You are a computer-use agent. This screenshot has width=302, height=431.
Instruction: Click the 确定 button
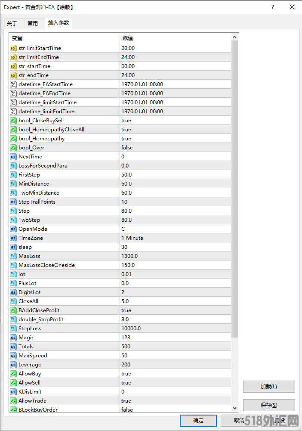(198, 421)
